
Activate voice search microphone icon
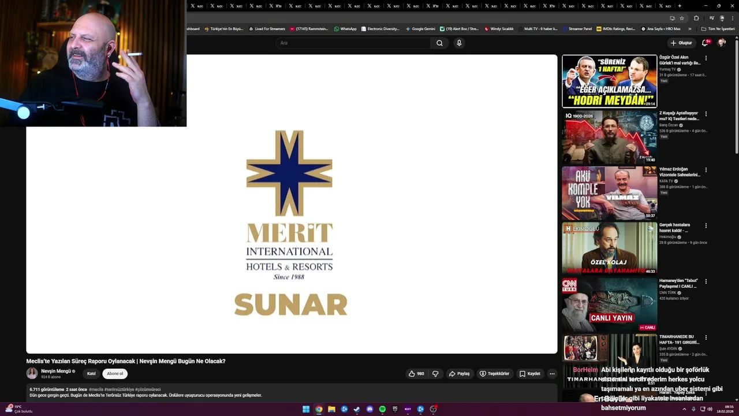[459, 43]
